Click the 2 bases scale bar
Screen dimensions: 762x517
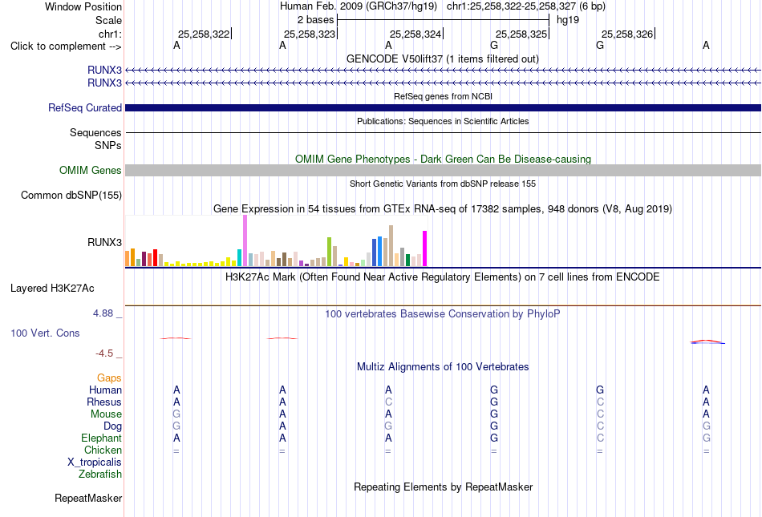tap(443, 20)
